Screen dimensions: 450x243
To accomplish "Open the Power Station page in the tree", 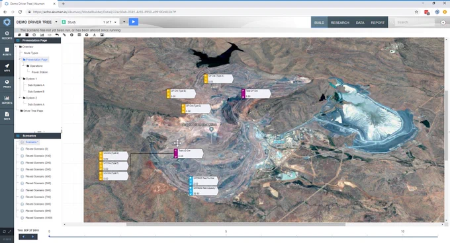I will (40, 73).
